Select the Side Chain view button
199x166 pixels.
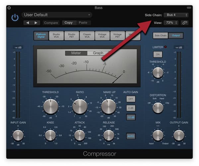pos(160,35)
